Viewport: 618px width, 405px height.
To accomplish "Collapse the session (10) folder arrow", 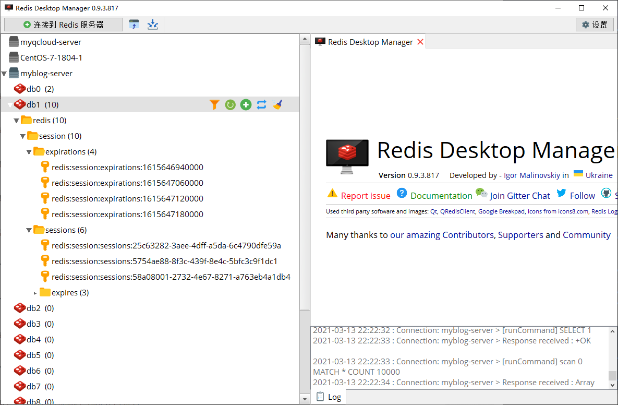I will [23, 136].
